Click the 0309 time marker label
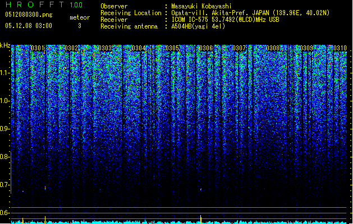Screen dimensions: 353x224 click(306, 48)
